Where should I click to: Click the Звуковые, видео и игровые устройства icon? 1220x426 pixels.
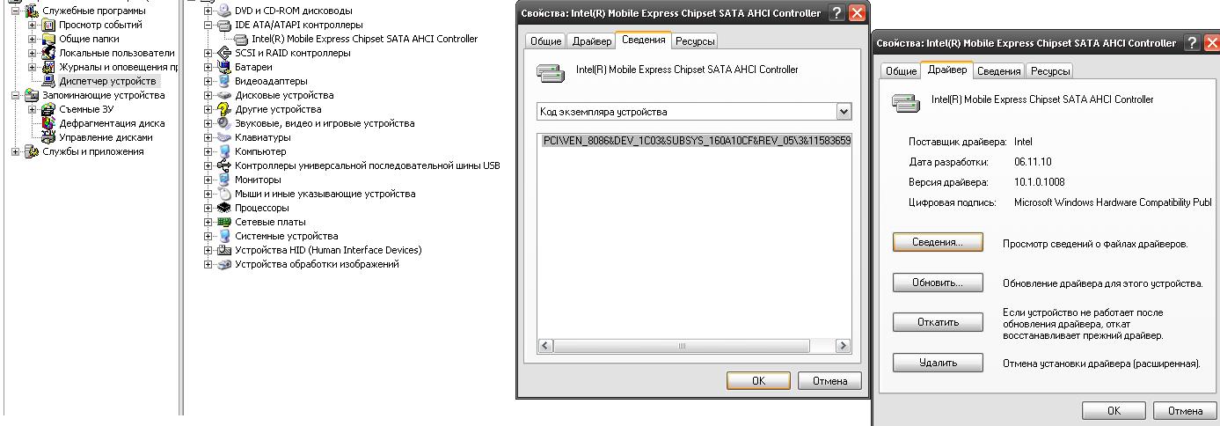tap(224, 123)
